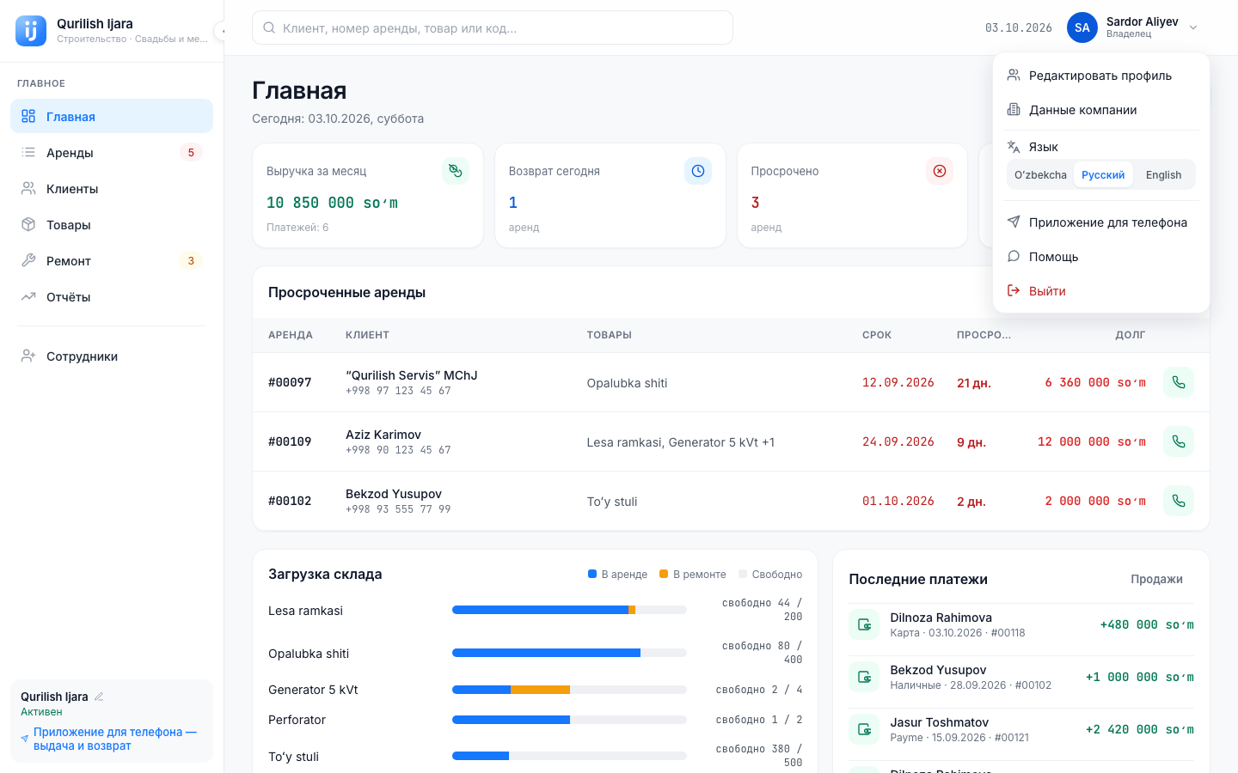Click the SA user avatar
Image resolution: width=1238 pixels, height=773 pixels.
click(1082, 27)
